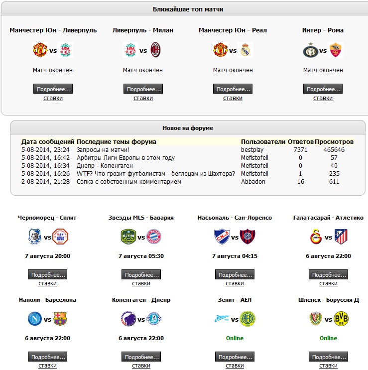
Task: Click the FC Barcelona club crest
Action: (60, 319)
